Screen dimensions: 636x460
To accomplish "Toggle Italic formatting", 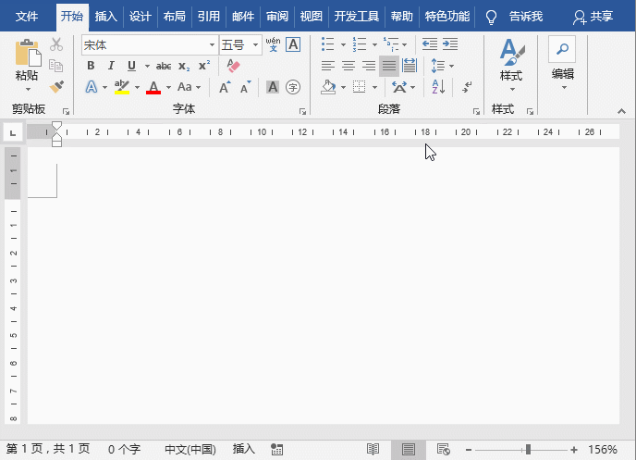I will pos(111,66).
